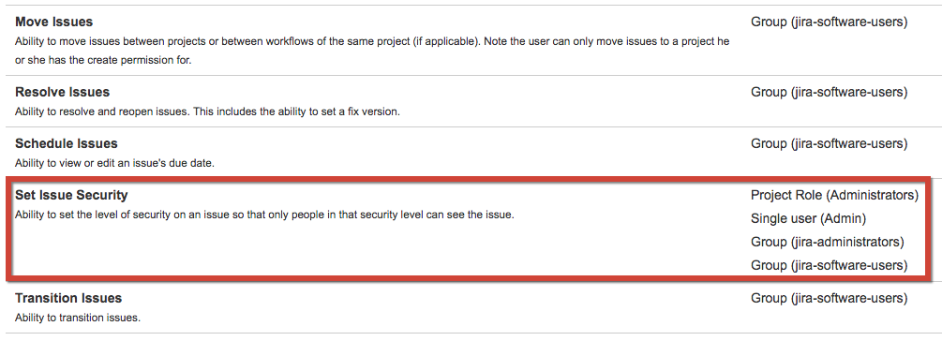Click the Transition Issues permission title
This screenshot has width=942, height=341.
67,298
